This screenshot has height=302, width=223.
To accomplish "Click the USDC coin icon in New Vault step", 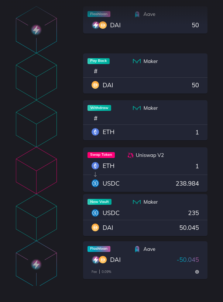I will coord(95,213).
